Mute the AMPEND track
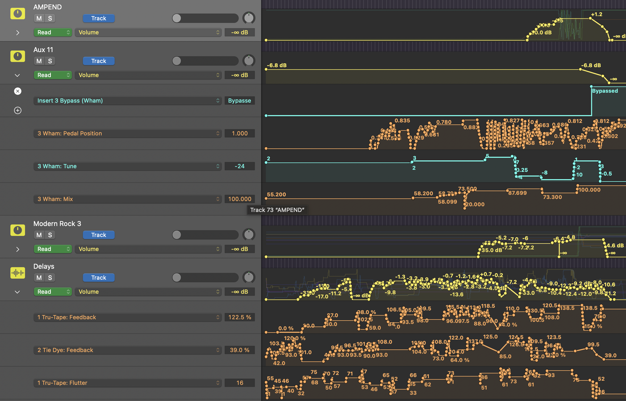Image resolution: width=626 pixels, height=401 pixels. click(x=39, y=18)
